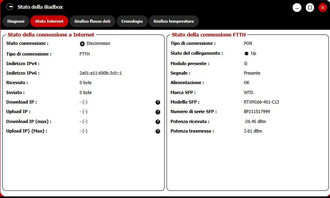Click heading Stato della connessione a Internet
Viewport: 330px width, 198px height.
(x=51, y=35)
